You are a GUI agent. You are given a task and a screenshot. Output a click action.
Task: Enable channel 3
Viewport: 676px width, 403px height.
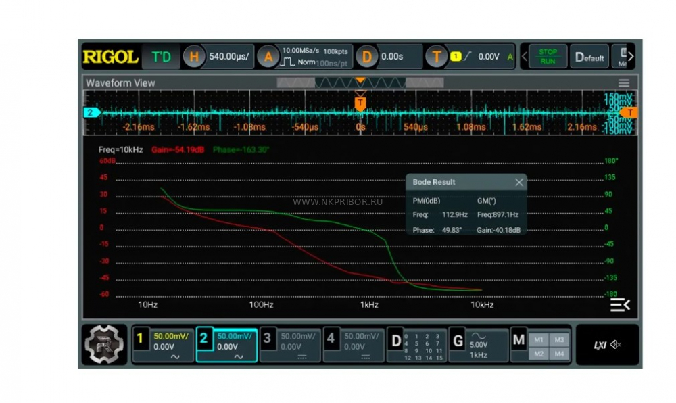click(x=267, y=338)
